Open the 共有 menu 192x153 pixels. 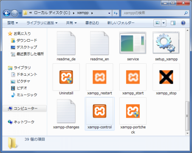[x=71, y=23]
